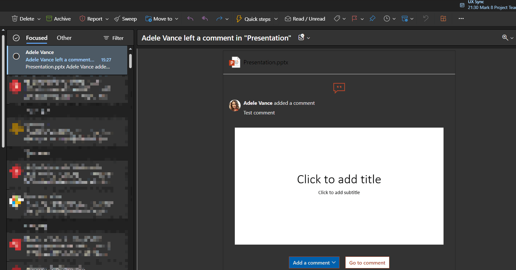Open the apps grid icon in toolbar
516x270 pixels.
444,19
